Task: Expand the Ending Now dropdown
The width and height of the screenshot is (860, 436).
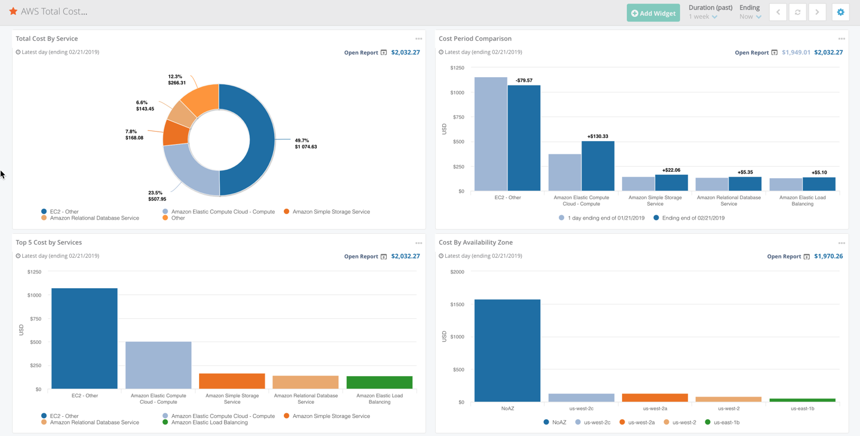Action: tap(750, 17)
